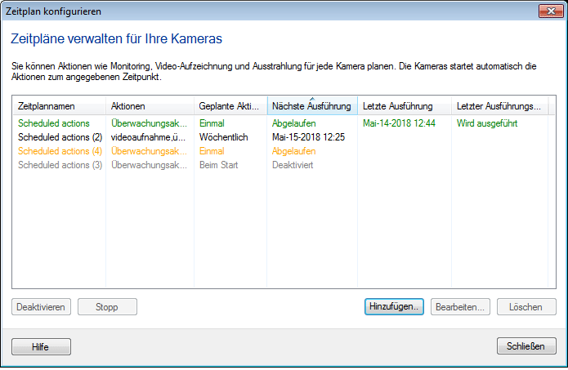Open Hilfe for schedule configuration
The height and width of the screenshot is (370, 568).
pyautogui.click(x=41, y=346)
